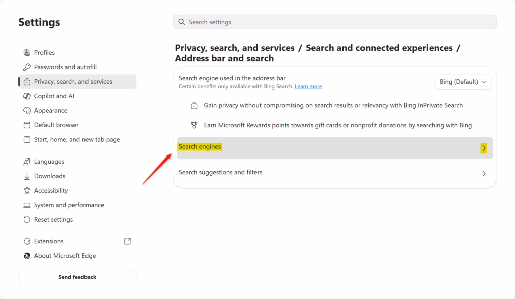Expand the Search engines chevron arrow
515x299 pixels.
484,148
